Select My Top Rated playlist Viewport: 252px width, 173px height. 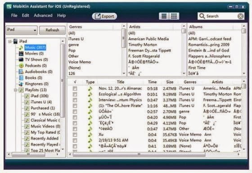[x=45, y=132]
